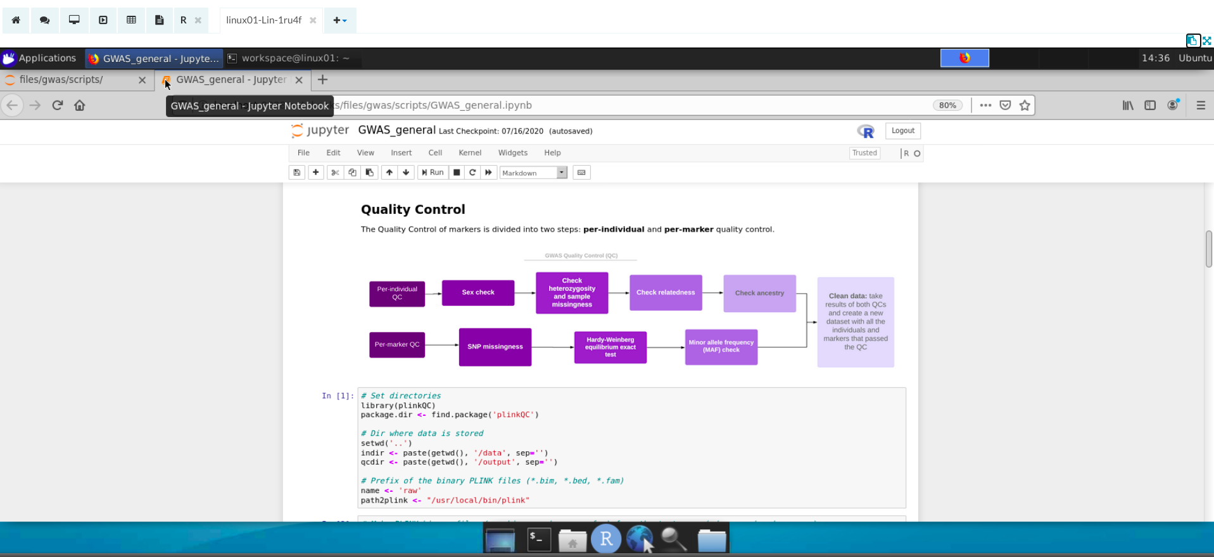Click the 80% zoom level reset badge
The image size is (1214, 557).
pos(947,105)
